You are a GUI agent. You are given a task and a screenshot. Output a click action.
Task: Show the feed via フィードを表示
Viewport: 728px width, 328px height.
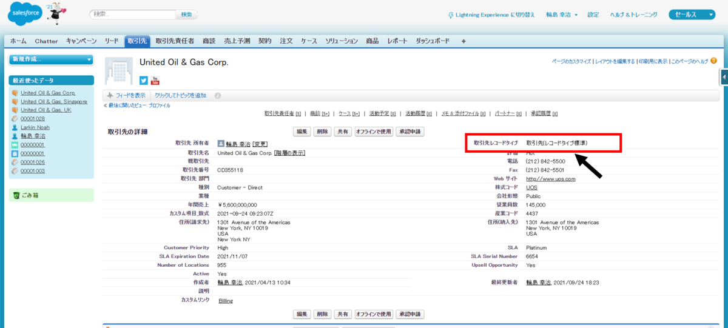130,96
